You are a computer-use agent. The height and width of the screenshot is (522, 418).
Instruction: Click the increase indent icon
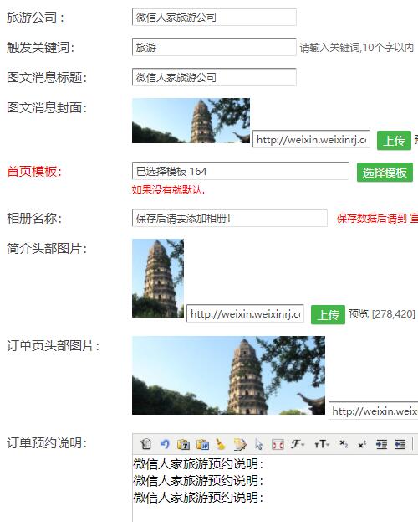pos(381,444)
